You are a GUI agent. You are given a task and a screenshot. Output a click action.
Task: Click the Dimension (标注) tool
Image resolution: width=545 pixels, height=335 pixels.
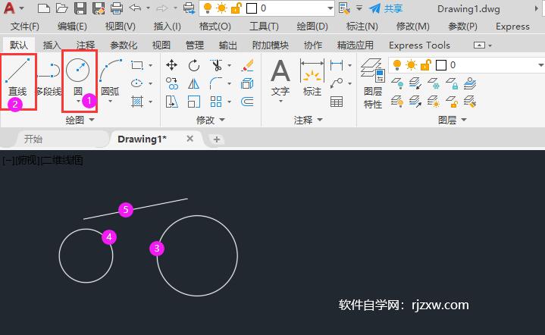[312, 77]
